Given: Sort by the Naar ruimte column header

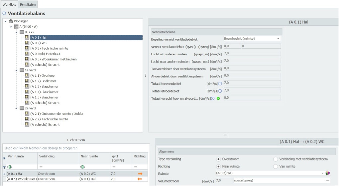Looking at the screenshot, I should [89, 156].
